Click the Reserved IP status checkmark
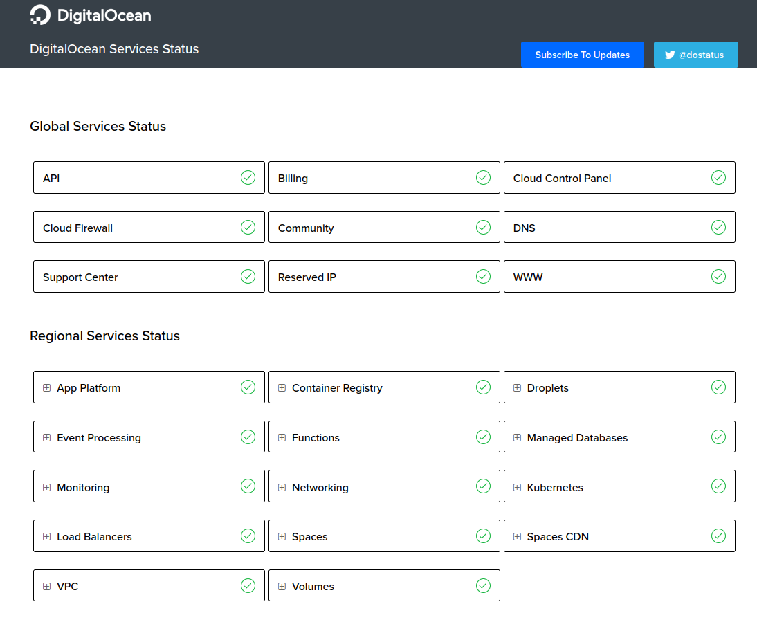The width and height of the screenshot is (757, 622). (x=483, y=277)
